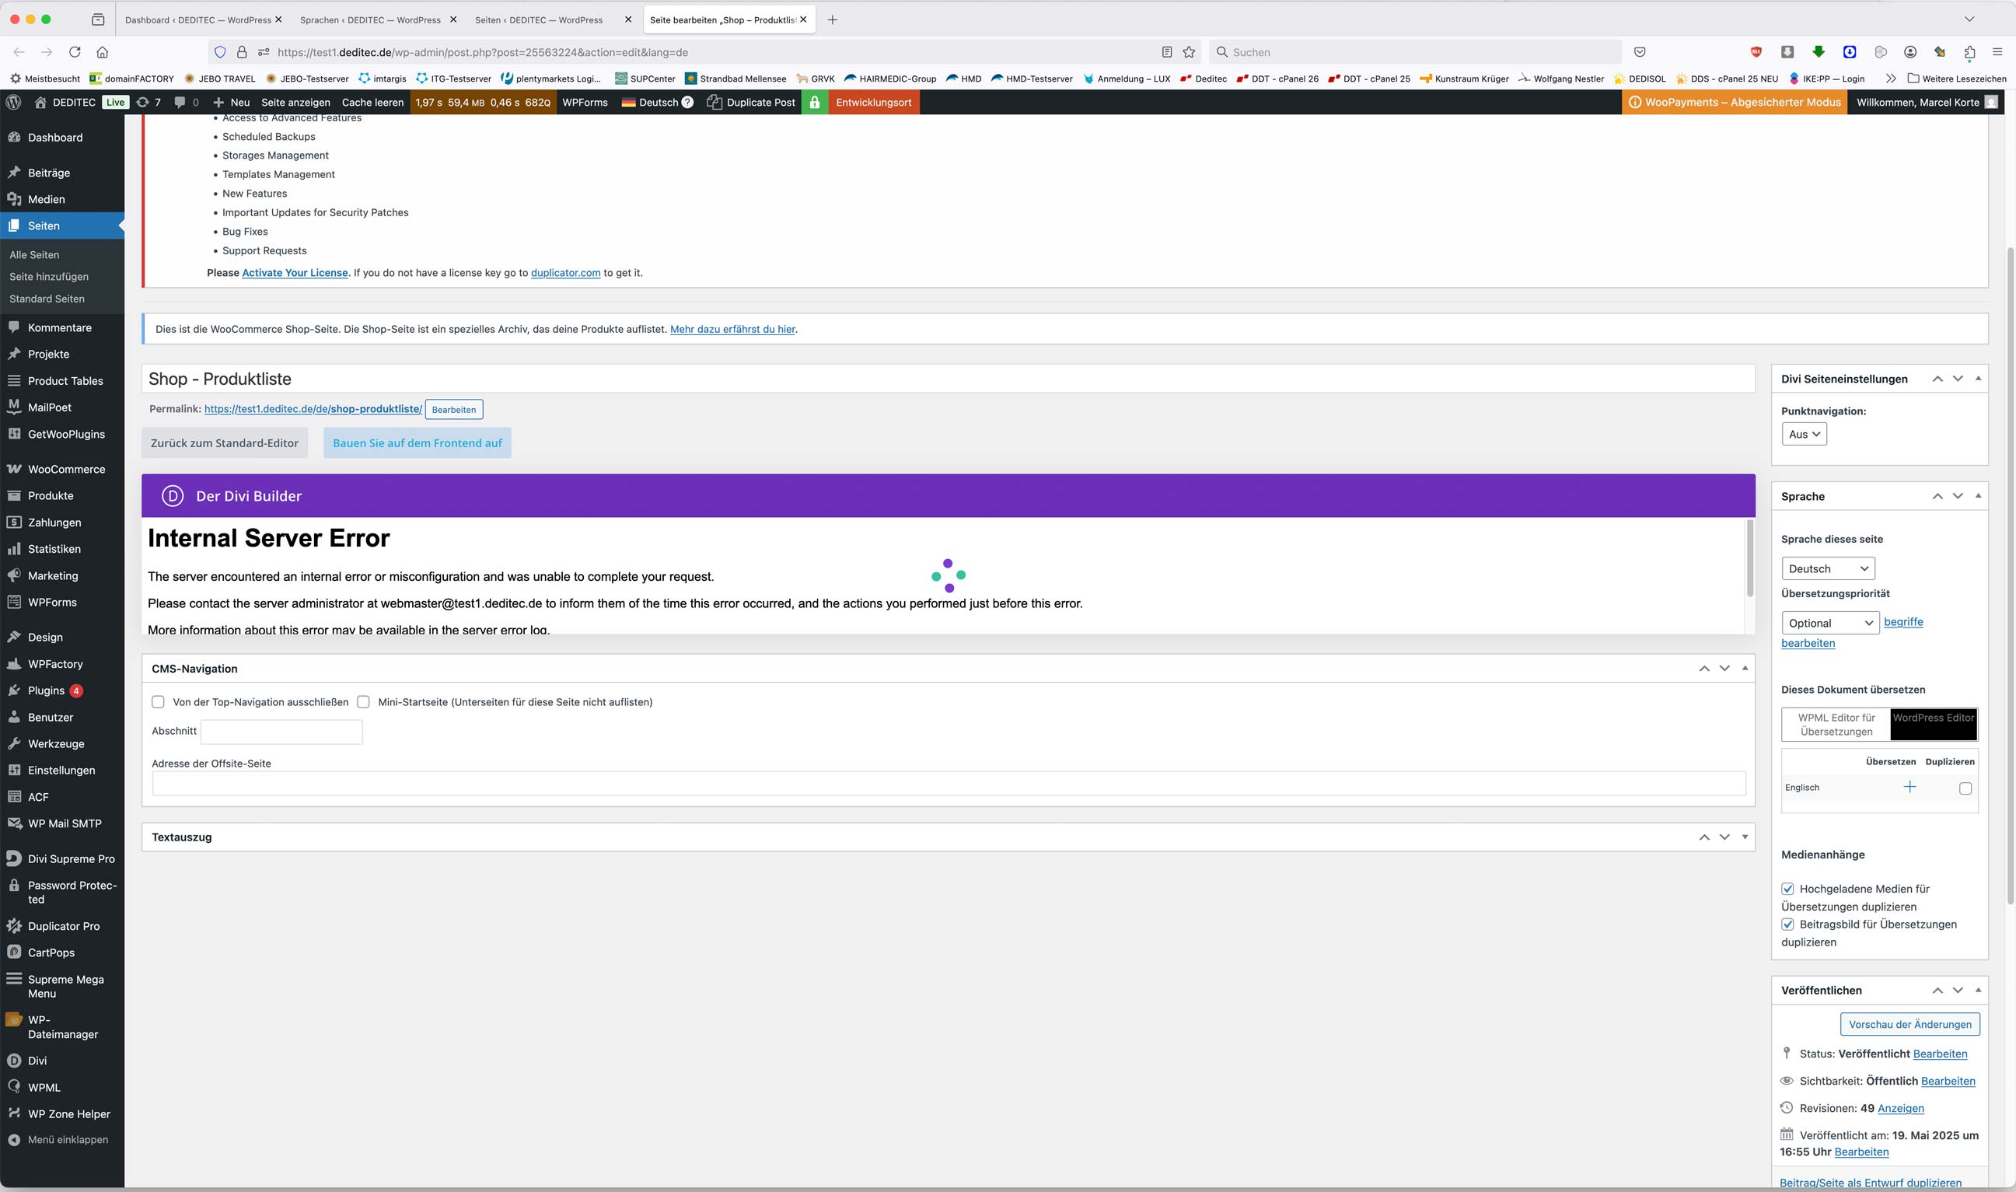
Task: Open the Pocket save icon
Action: pyautogui.click(x=1640, y=52)
